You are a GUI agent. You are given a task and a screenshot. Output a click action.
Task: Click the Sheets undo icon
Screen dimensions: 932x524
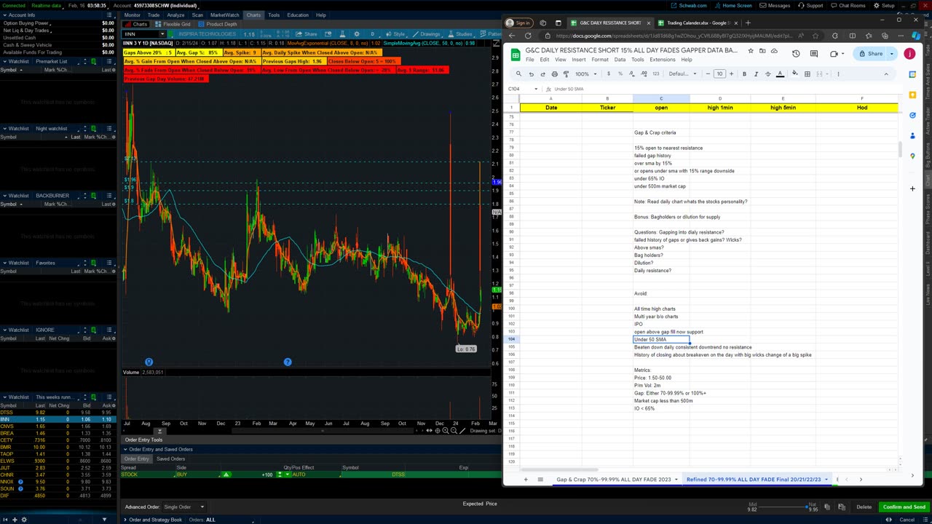tap(532, 74)
